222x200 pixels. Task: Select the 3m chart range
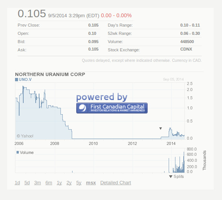point(38,183)
